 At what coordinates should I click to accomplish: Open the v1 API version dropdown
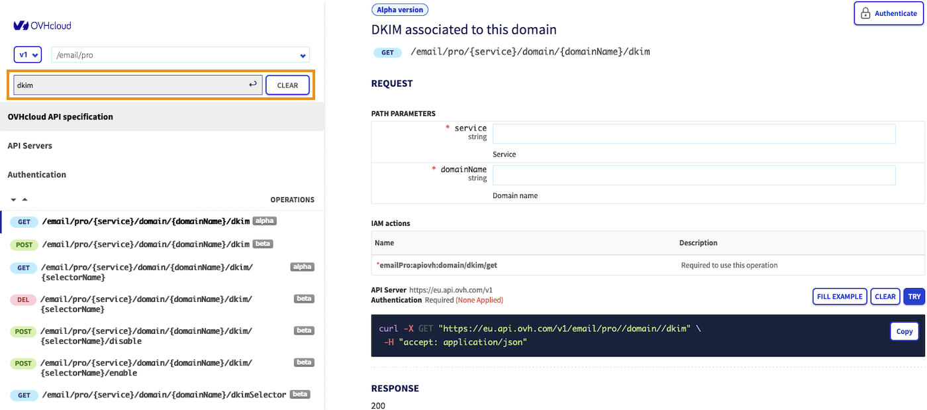coord(28,55)
